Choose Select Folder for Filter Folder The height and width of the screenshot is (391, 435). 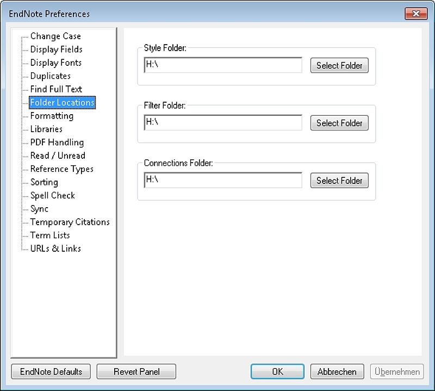339,123
